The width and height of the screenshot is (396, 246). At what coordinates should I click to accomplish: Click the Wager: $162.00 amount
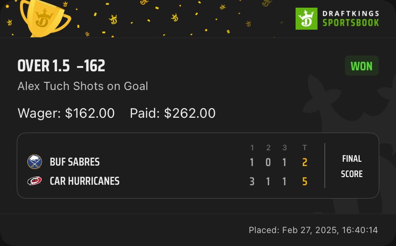click(66, 113)
